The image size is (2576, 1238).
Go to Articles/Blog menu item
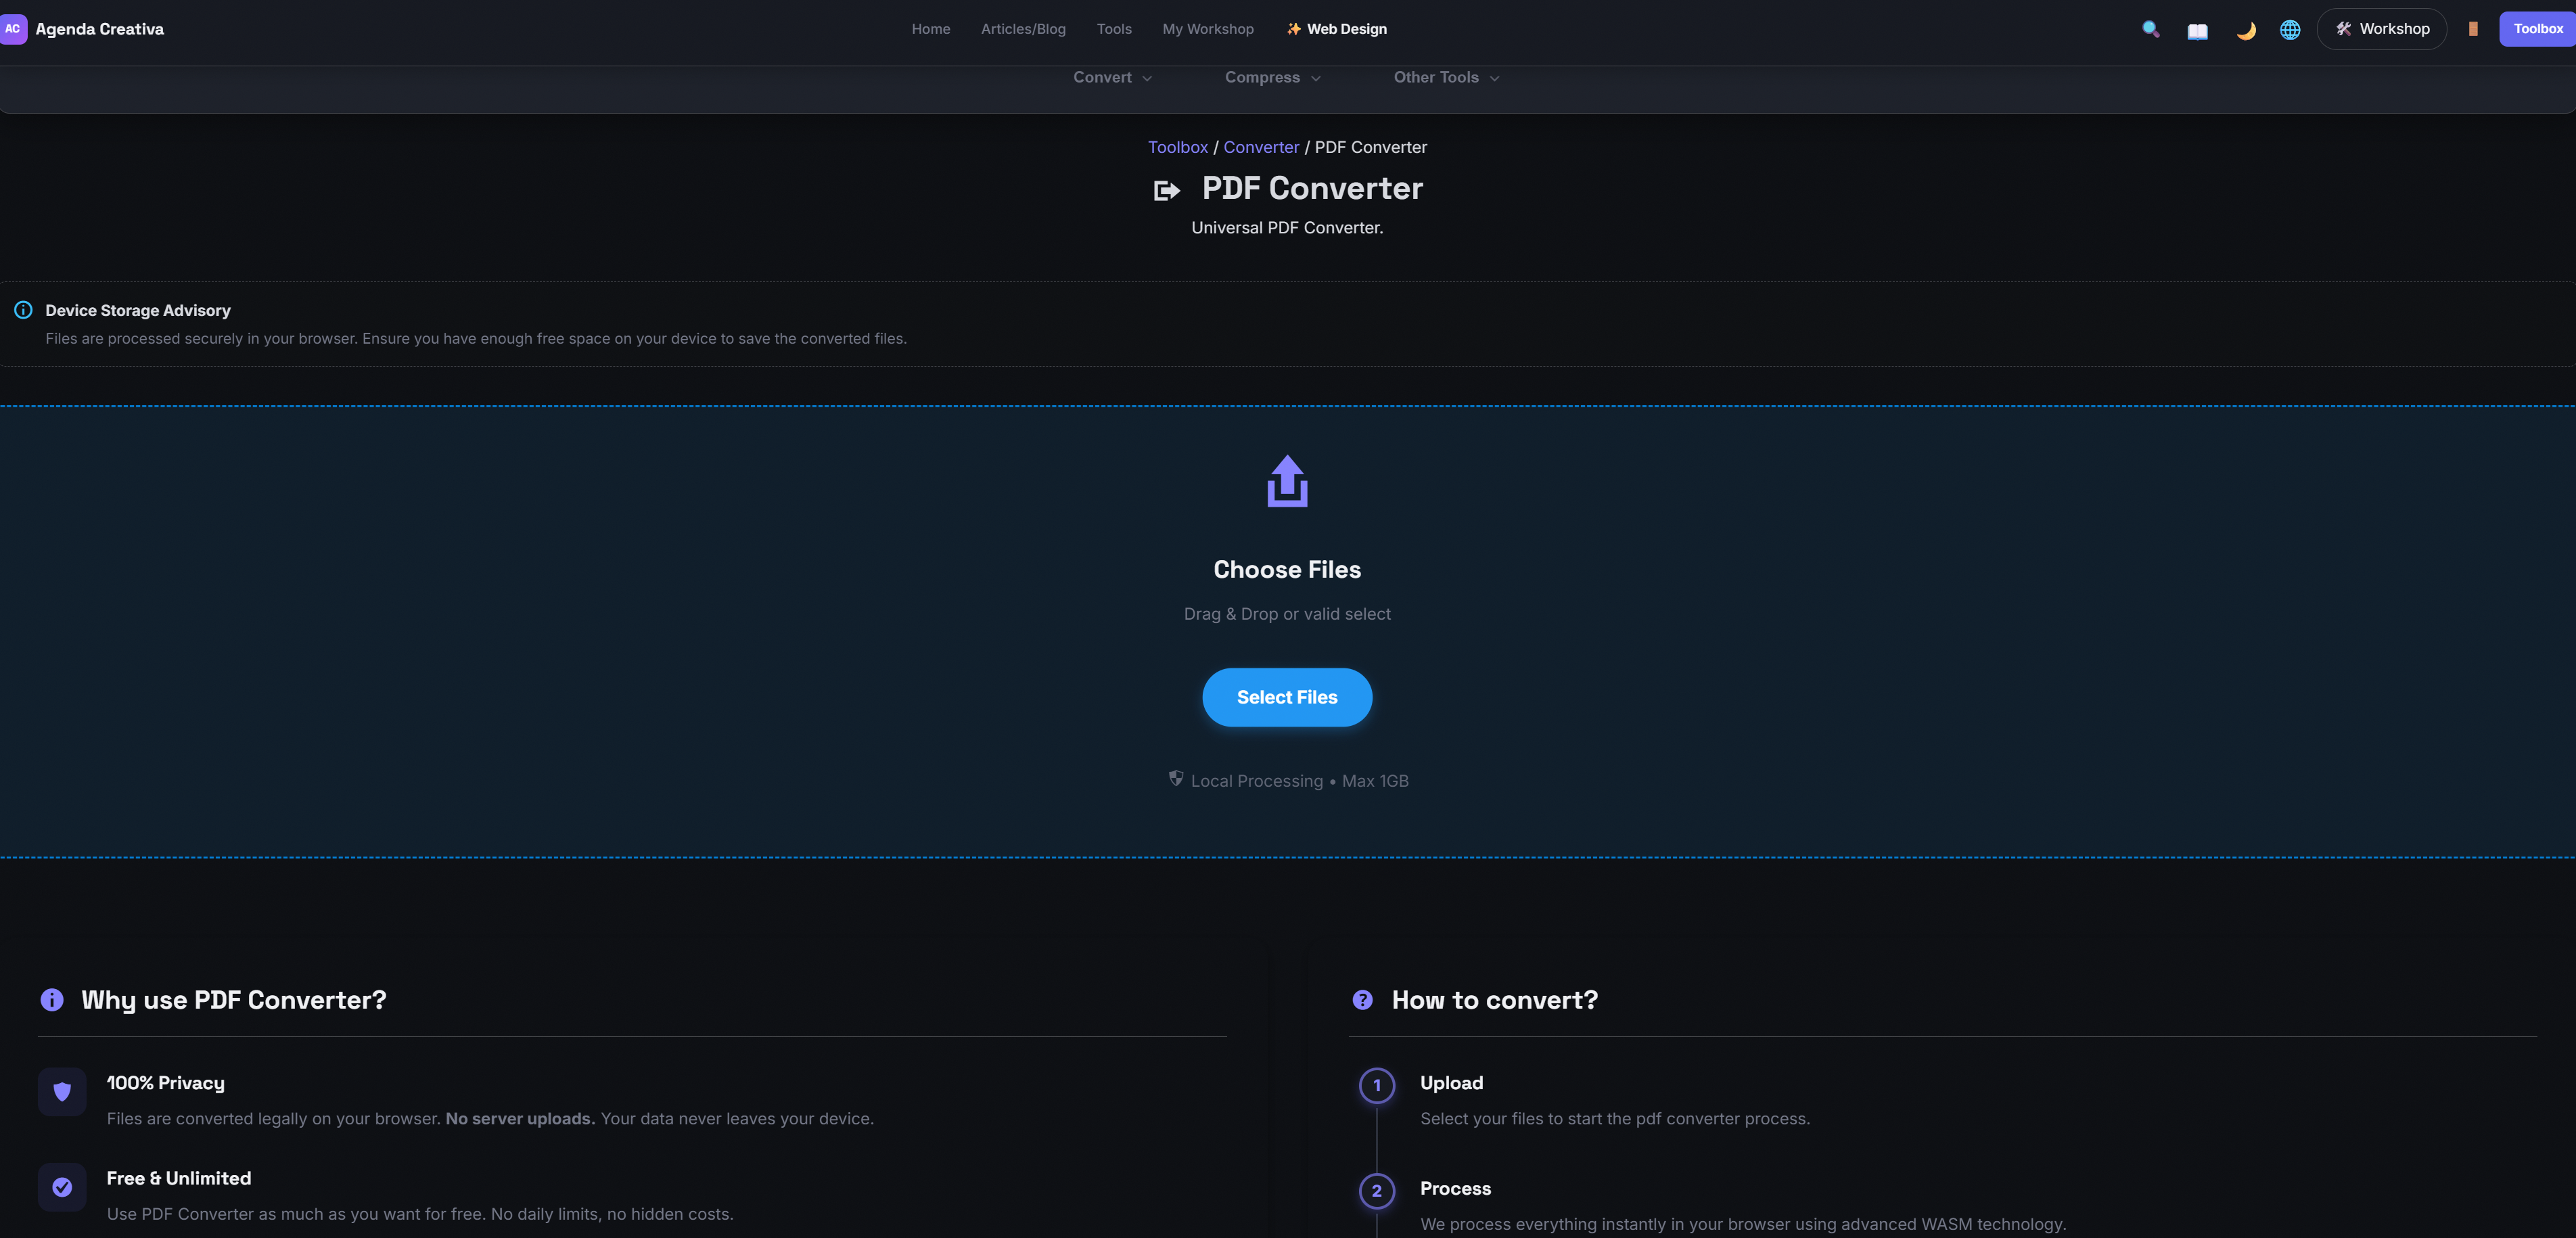[x=1022, y=29]
